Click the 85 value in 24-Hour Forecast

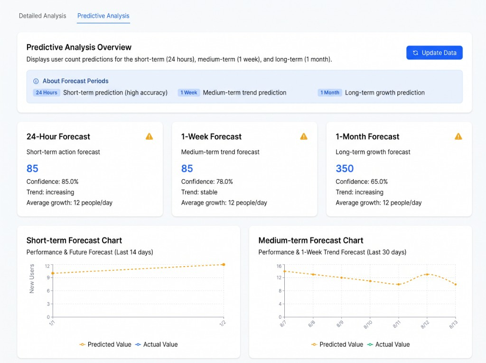point(32,169)
